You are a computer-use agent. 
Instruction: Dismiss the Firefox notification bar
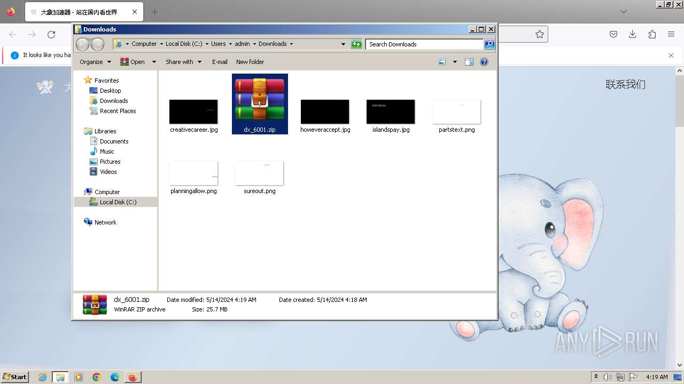point(671,55)
